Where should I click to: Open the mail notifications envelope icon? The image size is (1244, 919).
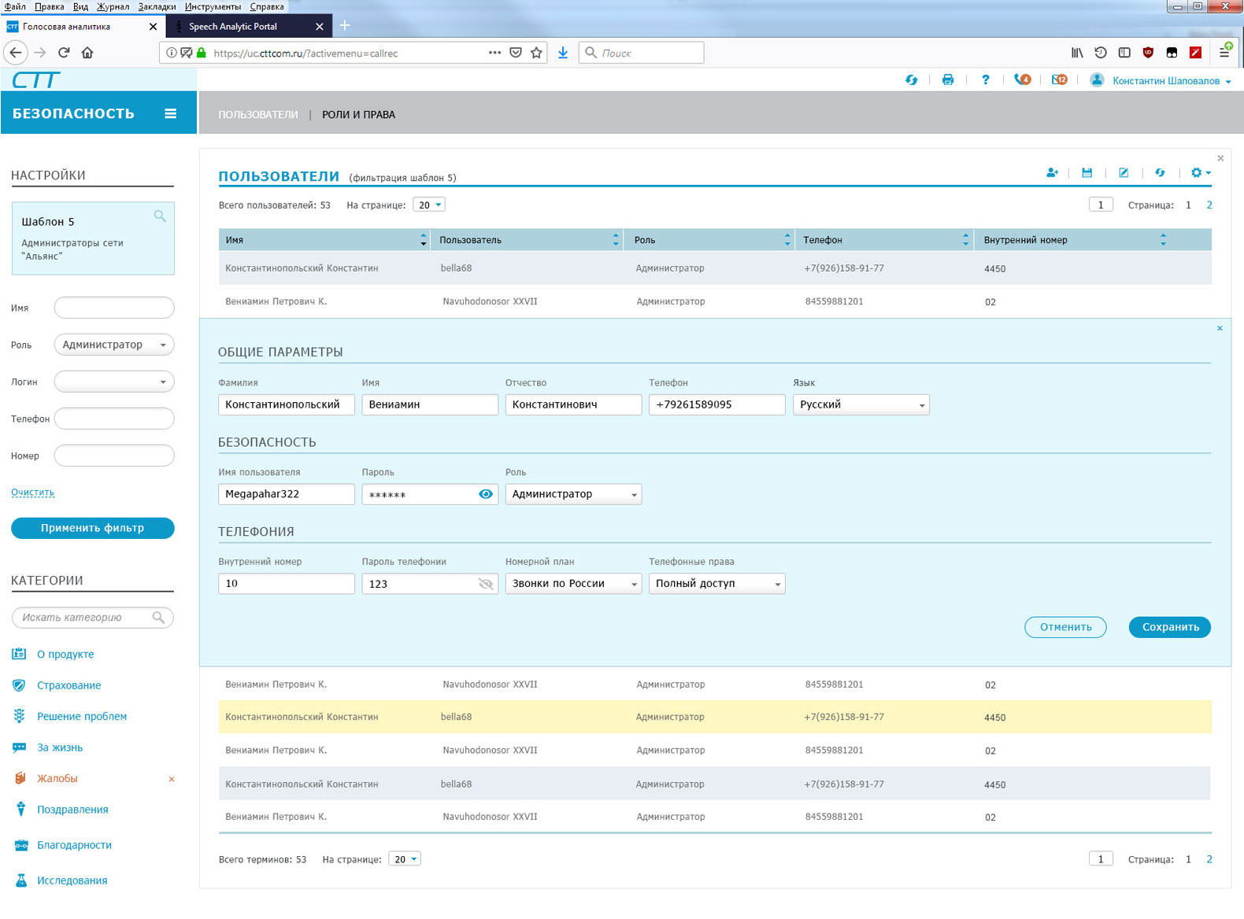tap(1059, 80)
